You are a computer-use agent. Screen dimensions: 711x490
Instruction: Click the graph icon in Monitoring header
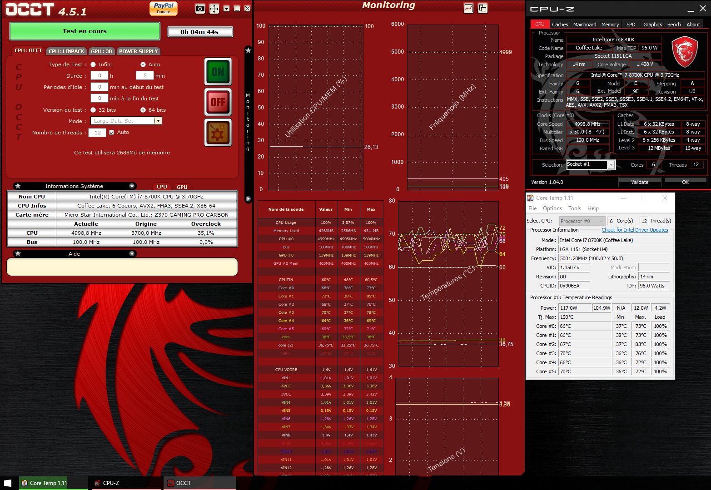pyautogui.click(x=469, y=8)
